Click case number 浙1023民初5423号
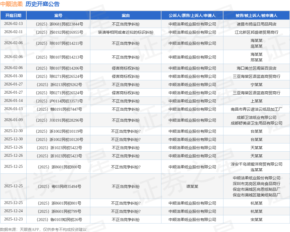This screenshot has width=290, height=232. click(59, 156)
